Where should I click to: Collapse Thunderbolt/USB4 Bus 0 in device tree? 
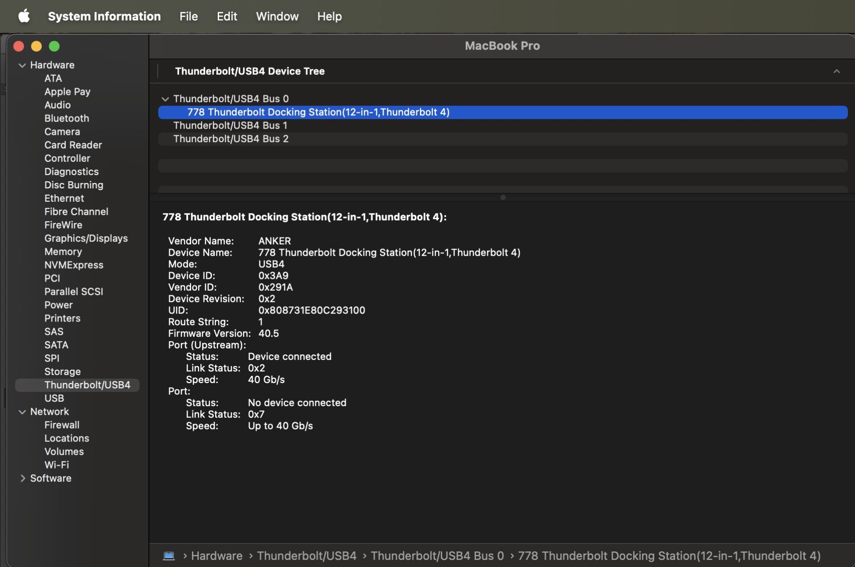[165, 99]
